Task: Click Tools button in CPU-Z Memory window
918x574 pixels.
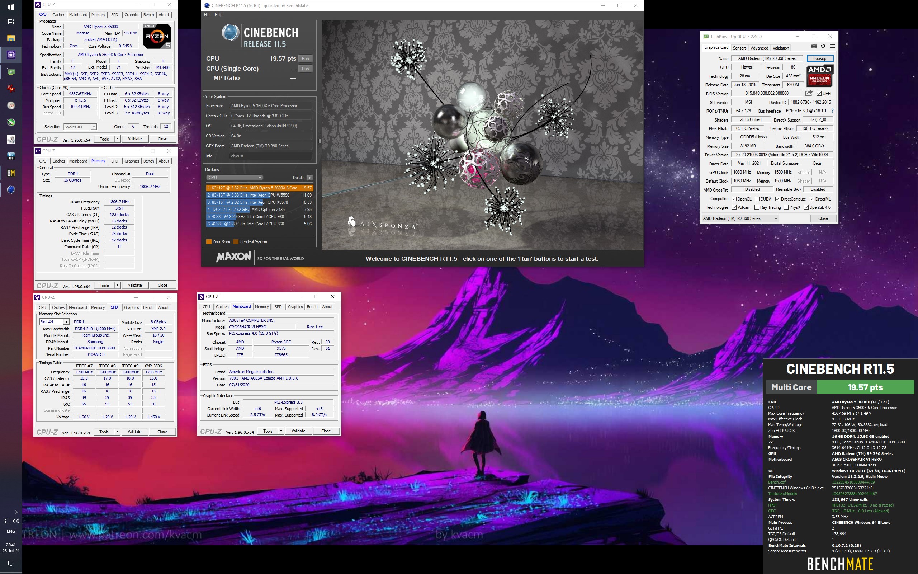Action: (104, 285)
